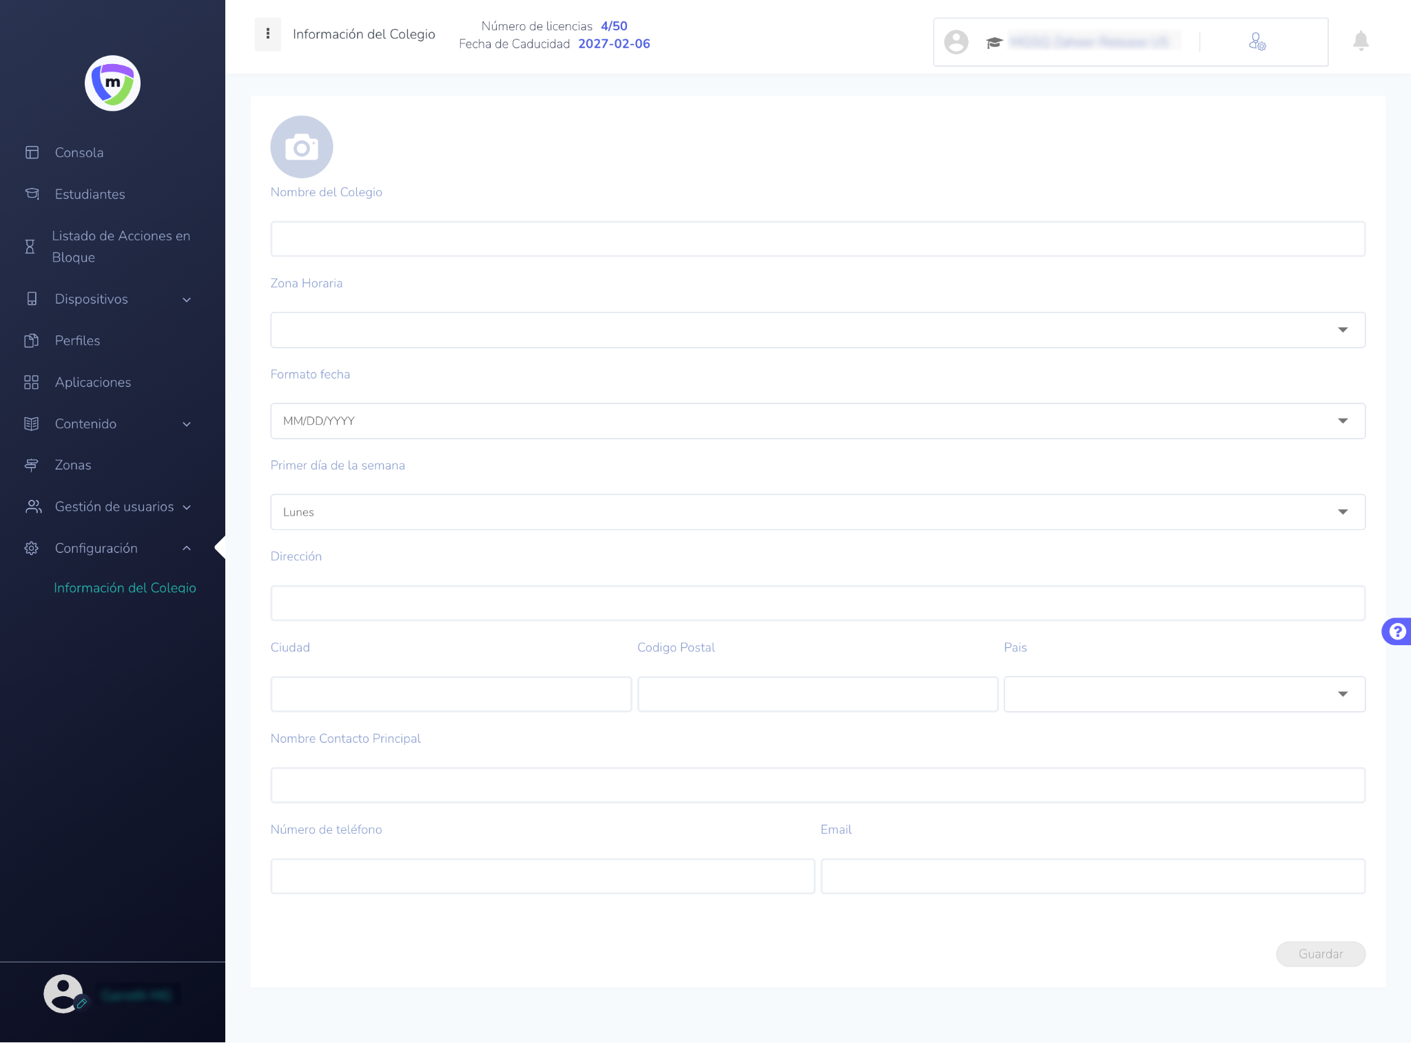Click the Nombre del Colegio input field
1411x1043 pixels.
point(817,239)
